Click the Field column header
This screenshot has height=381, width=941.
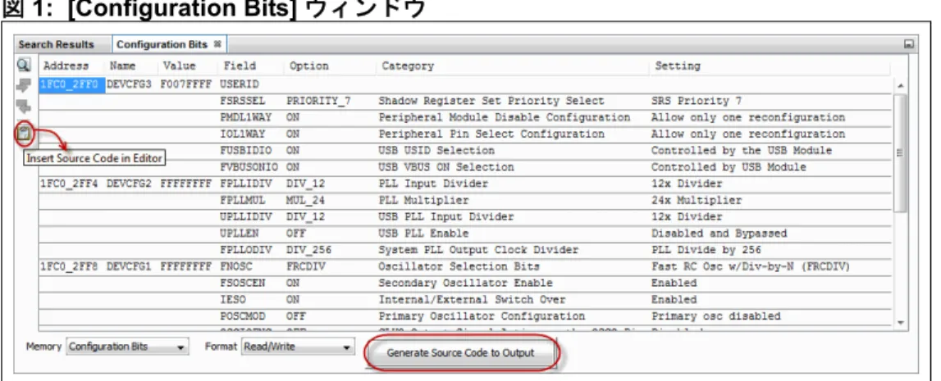tap(240, 66)
